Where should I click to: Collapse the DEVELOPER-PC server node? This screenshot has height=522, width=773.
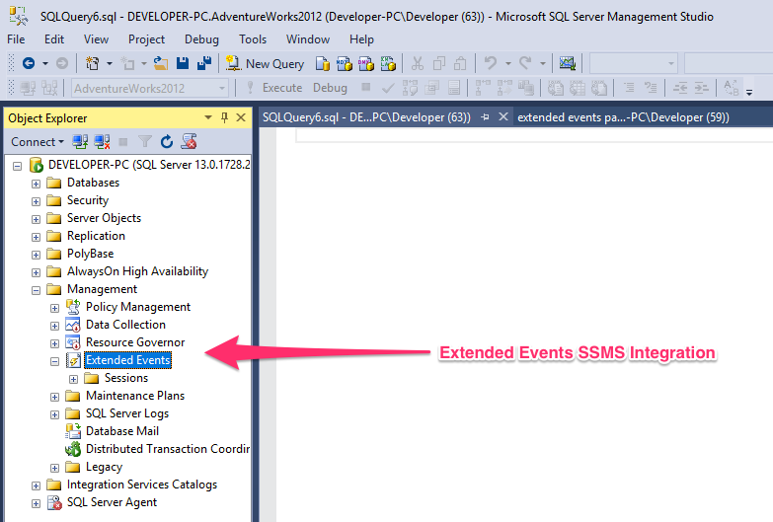click(x=17, y=166)
